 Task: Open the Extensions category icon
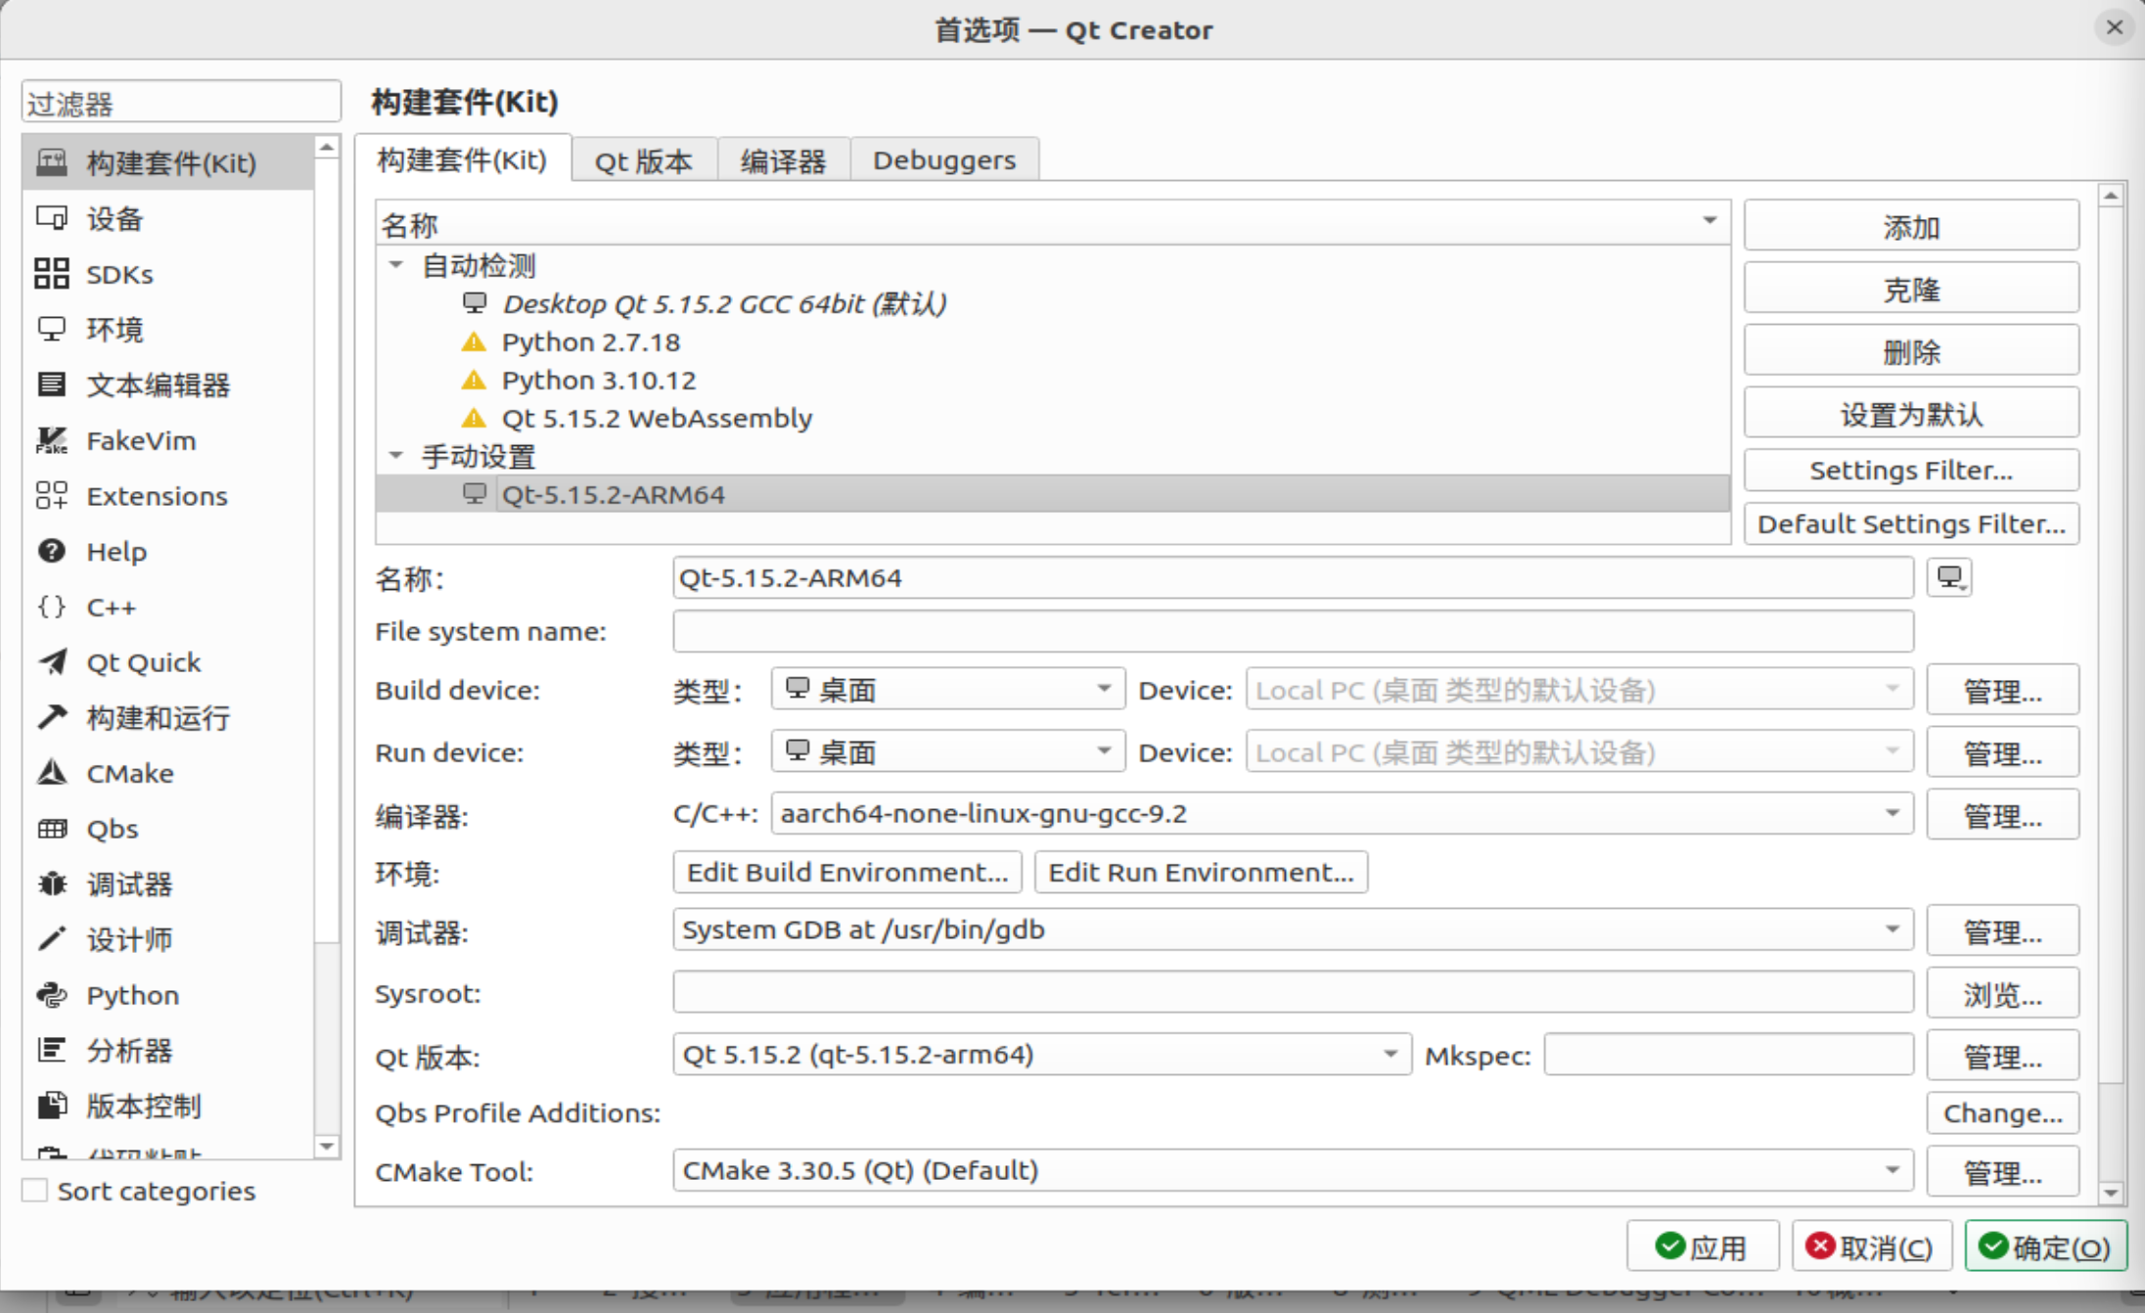52,496
